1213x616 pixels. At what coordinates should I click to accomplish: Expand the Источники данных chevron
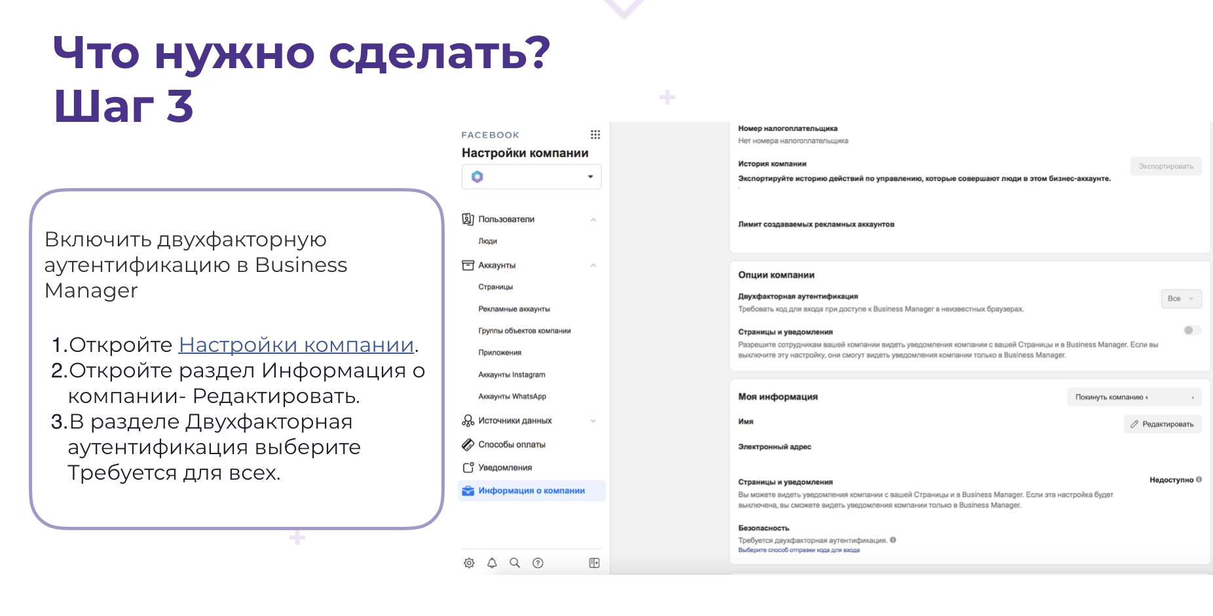pyautogui.click(x=593, y=421)
